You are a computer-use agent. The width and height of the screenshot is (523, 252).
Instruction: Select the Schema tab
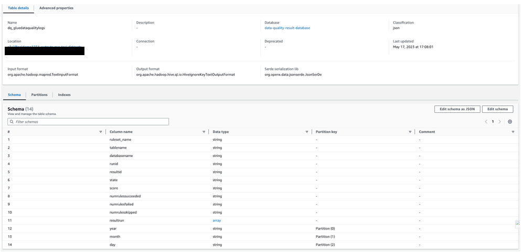click(14, 95)
